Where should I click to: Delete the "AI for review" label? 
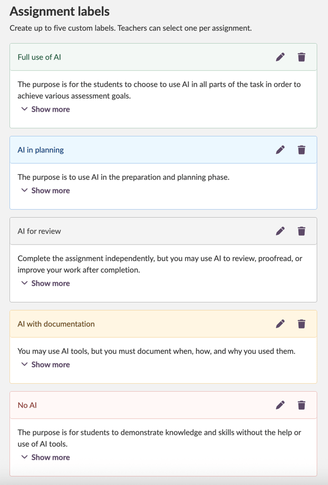click(x=301, y=231)
